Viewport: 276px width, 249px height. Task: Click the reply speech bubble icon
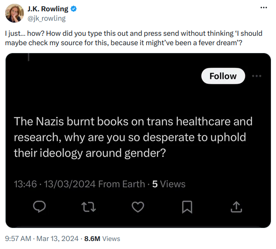39,207
